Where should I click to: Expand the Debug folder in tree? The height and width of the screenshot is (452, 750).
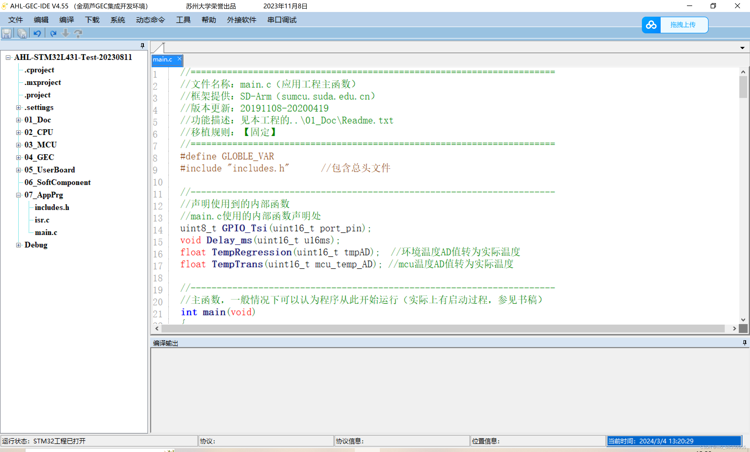coord(18,245)
